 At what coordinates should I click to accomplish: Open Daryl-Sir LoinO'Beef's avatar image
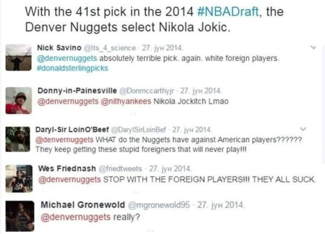[x=18, y=139]
